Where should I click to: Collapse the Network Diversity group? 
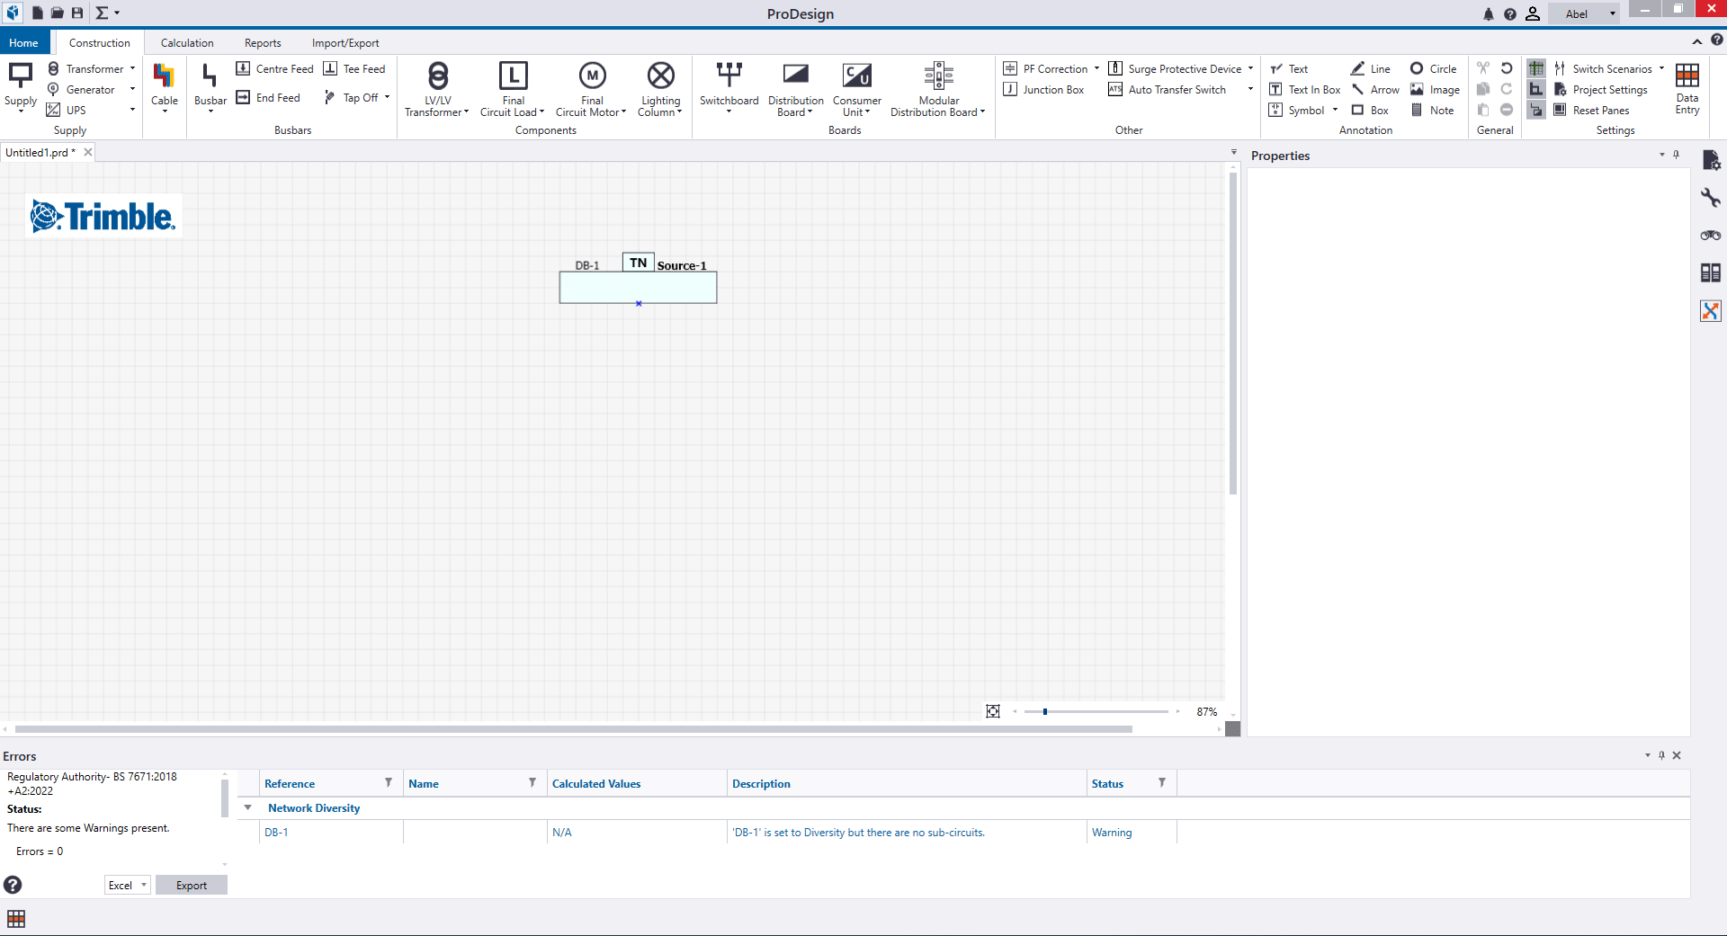(248, 807)
